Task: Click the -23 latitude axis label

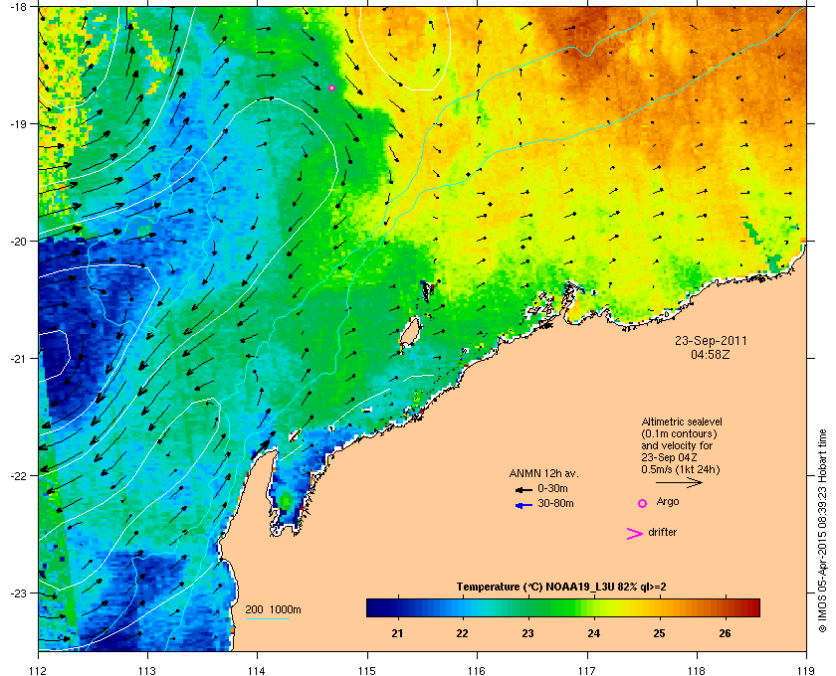Action: coord(18,592)
